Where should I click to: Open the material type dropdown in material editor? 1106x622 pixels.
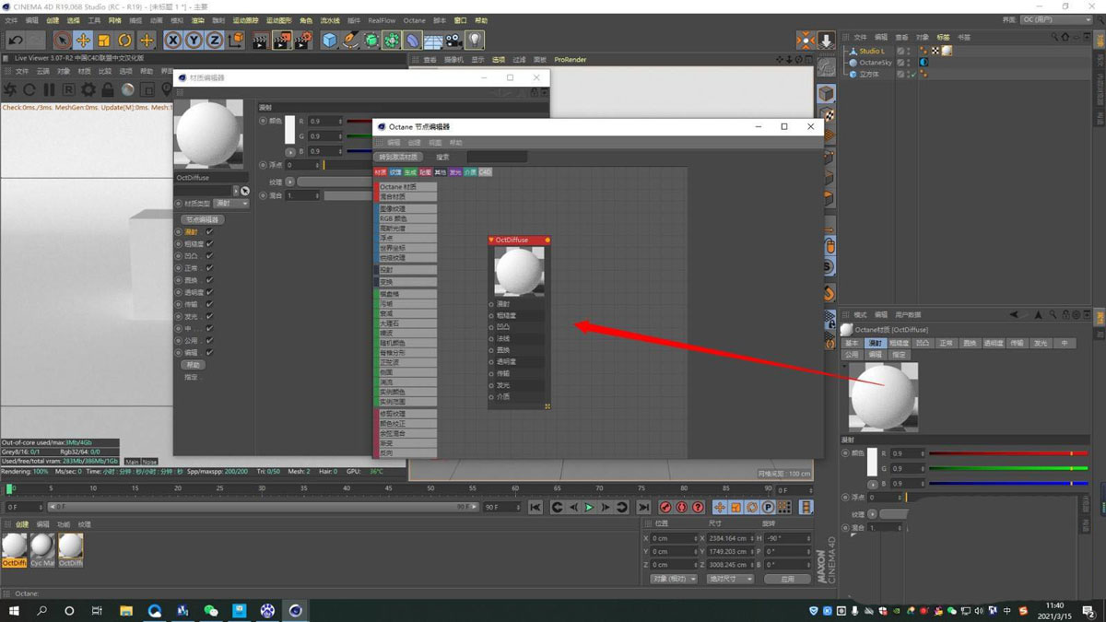click(230, 204)
